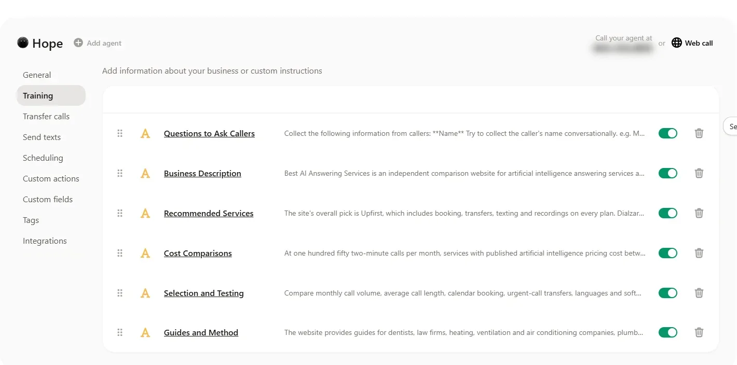Click description text starting 'The website provides guides'
737x365 pixels.
(464, 332)
